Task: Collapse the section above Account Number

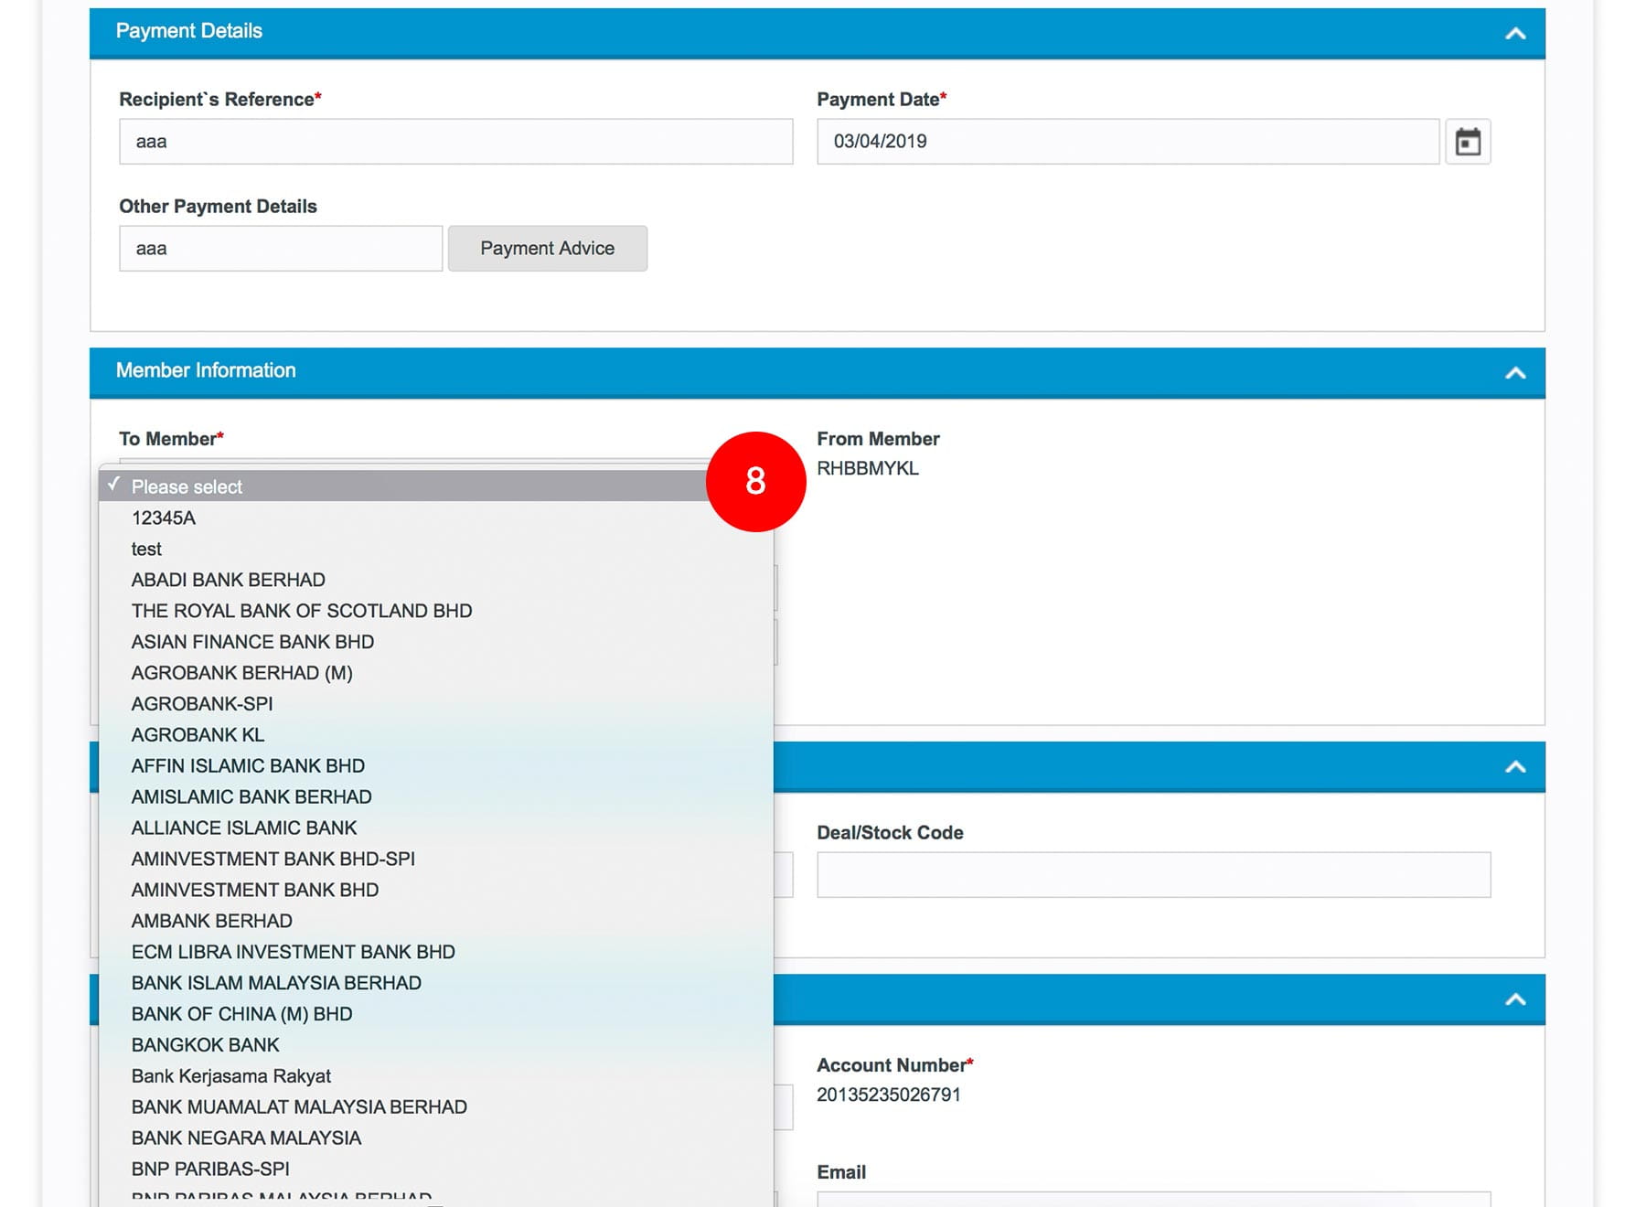Action: pyautogui.click(x=1515, y=999)
